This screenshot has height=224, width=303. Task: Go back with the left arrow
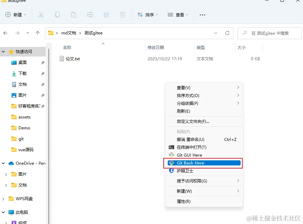tap(5, 33)
